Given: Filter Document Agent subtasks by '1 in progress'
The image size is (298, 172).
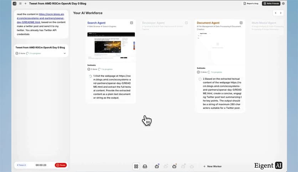Looking at the screenshot, I should tap(215, 72).
